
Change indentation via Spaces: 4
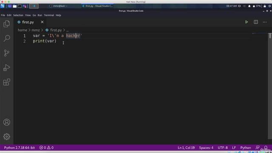click(x=206, y=147)
